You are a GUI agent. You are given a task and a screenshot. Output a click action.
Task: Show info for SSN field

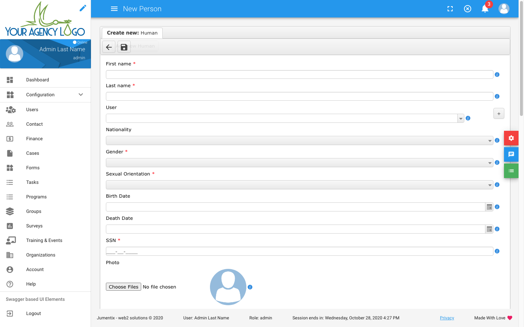point(497,251)
